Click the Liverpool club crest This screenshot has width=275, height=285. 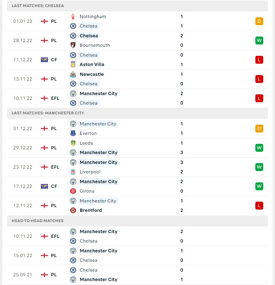(73, 172)
